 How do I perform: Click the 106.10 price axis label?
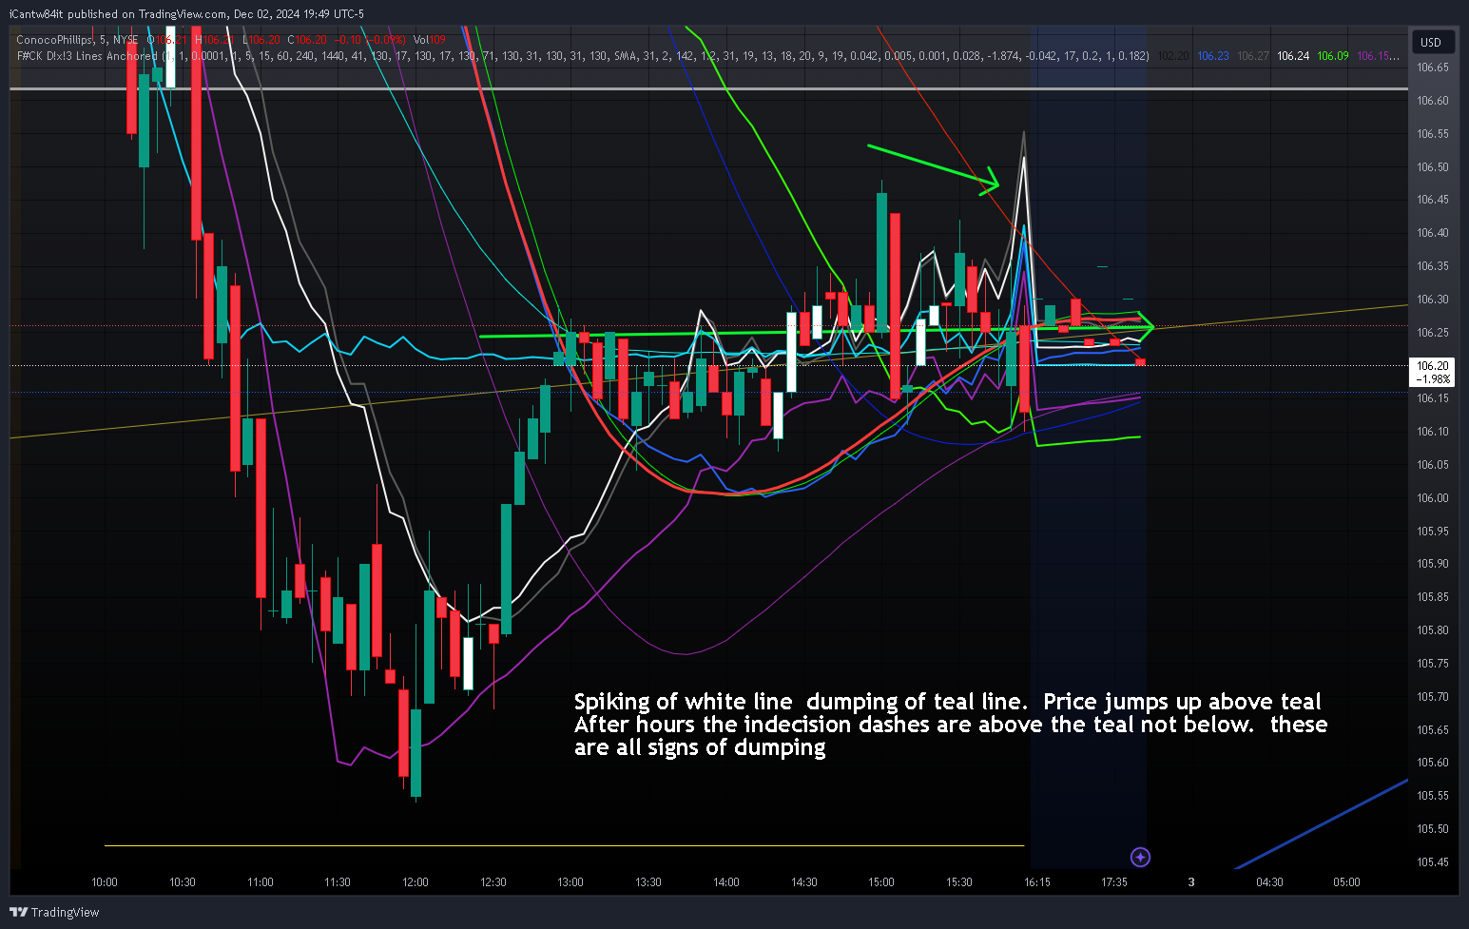click(1433, 432)
